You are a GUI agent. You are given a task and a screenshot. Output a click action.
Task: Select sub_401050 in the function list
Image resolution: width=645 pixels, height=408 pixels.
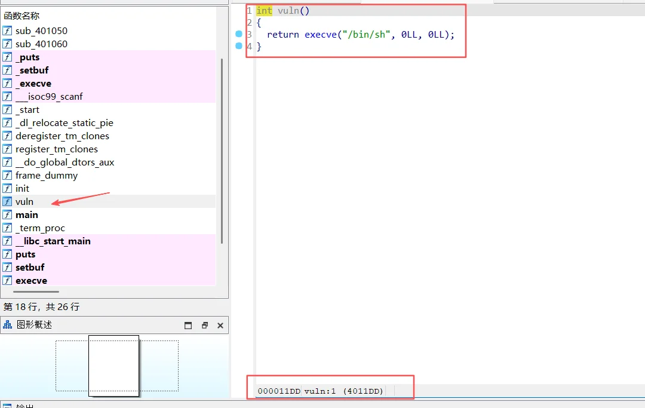coord(41,31)
